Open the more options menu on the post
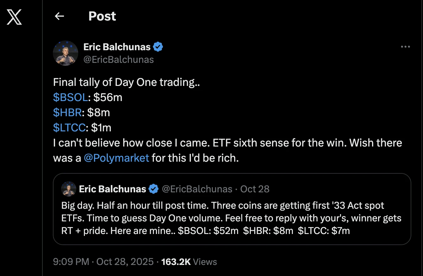 point(405,46)
